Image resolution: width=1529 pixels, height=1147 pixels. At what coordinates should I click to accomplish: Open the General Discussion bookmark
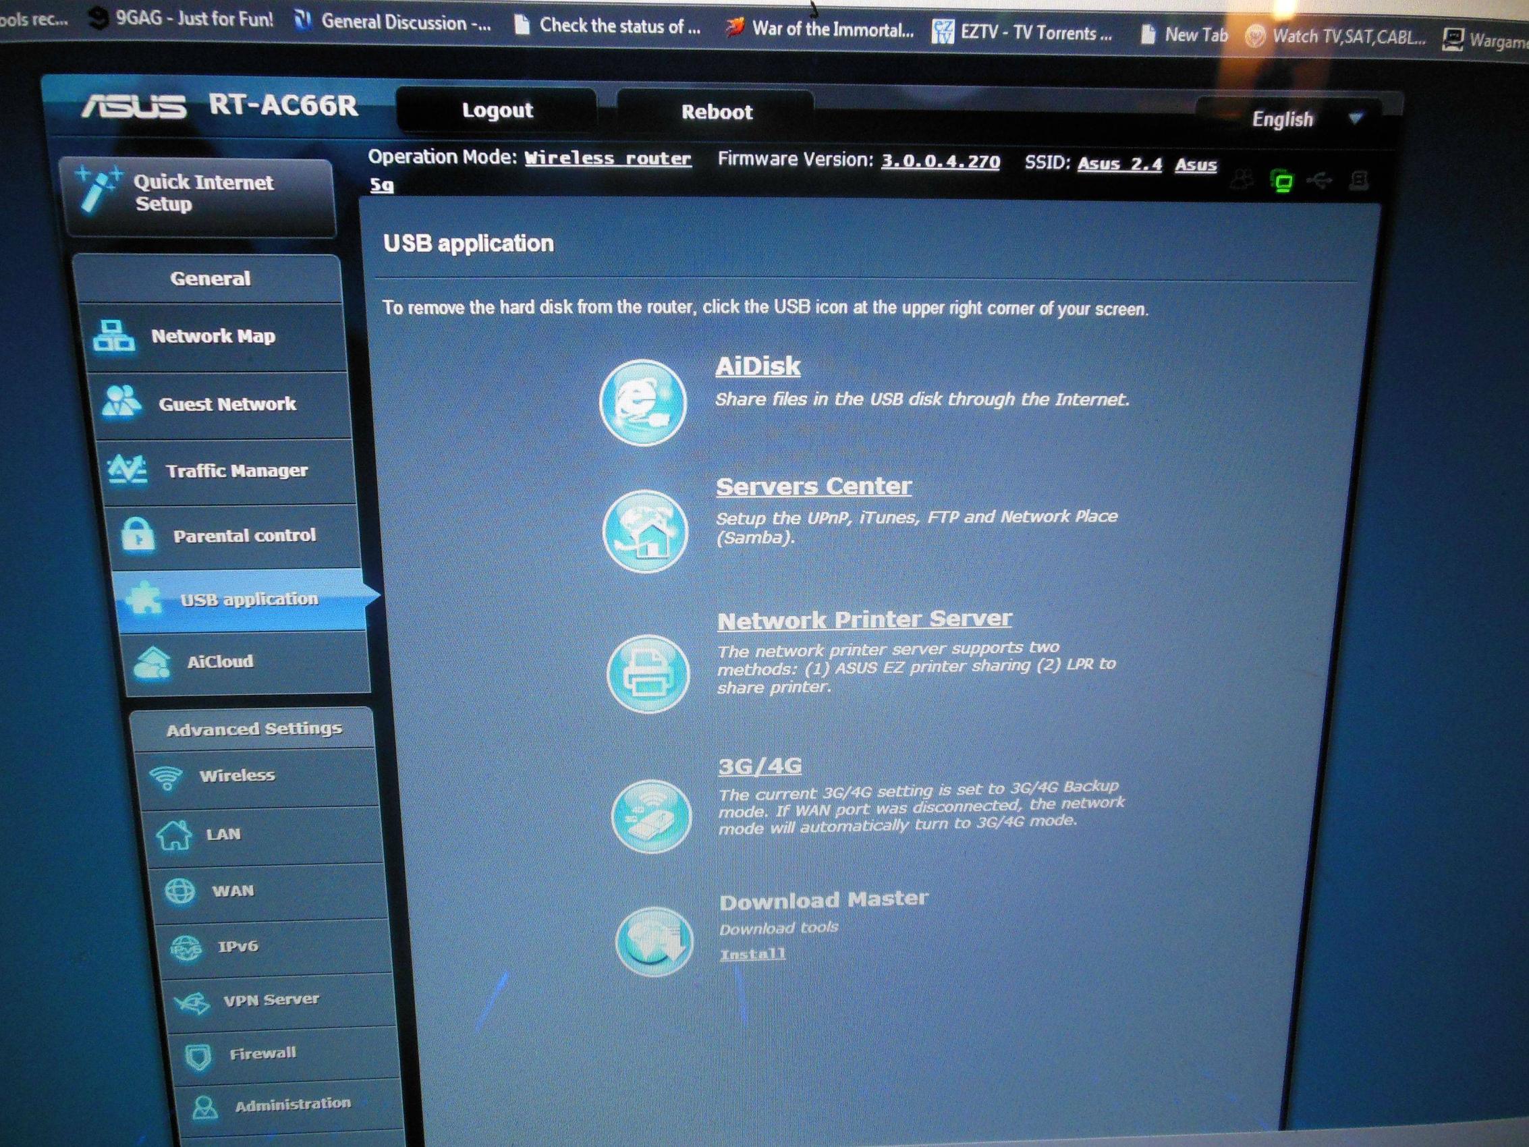(x=393, y=23)
